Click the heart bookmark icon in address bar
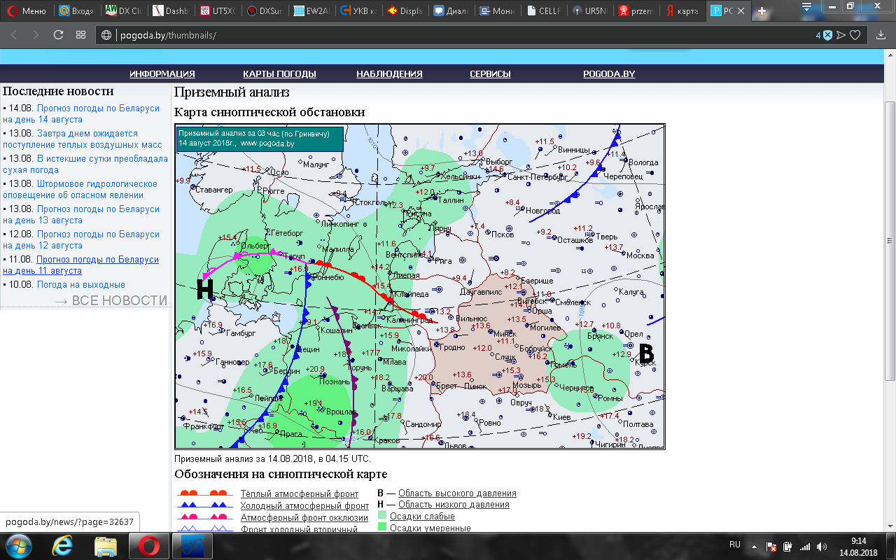This screenshot has height=560, width=896. pos(855,35)
